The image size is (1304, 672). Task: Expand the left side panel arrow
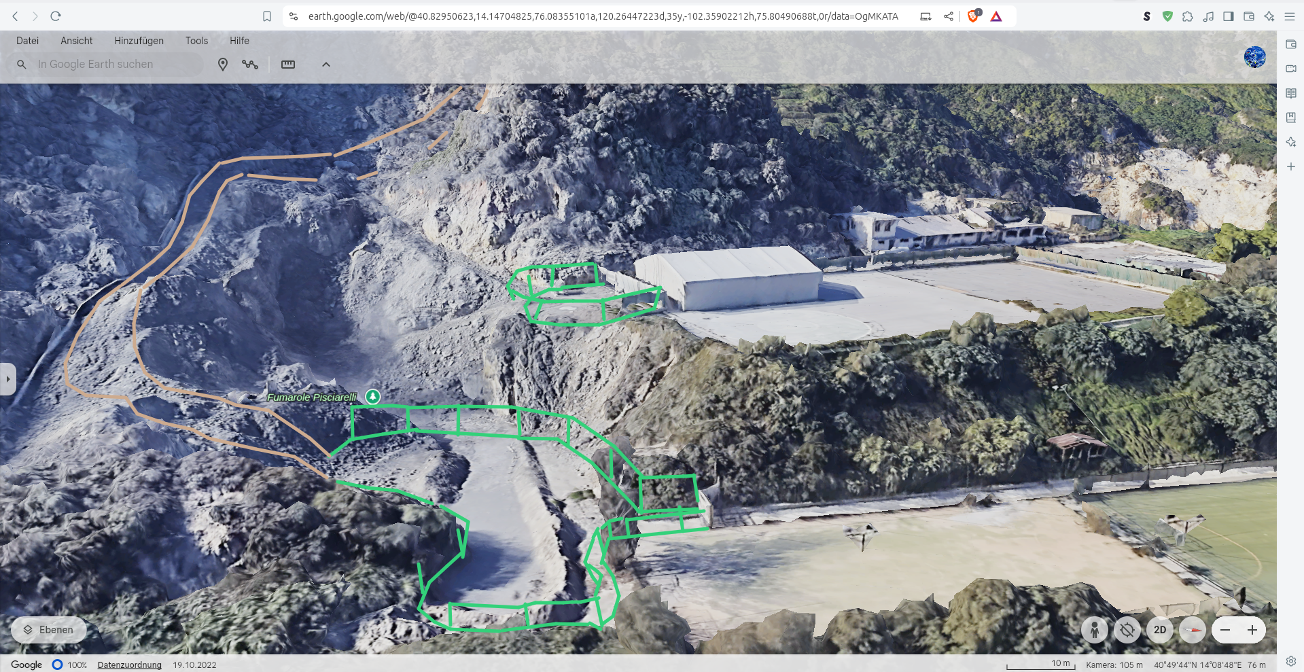(x=7, y=379)
